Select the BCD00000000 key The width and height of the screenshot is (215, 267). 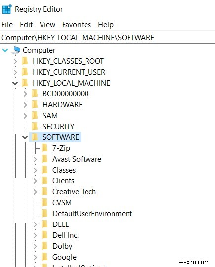(x=65, y=94)
